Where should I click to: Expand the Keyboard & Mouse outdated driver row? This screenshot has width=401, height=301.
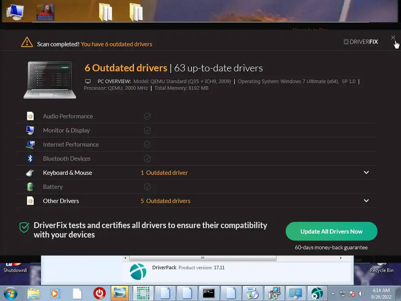pyautogui.click(x=366, y=172)
